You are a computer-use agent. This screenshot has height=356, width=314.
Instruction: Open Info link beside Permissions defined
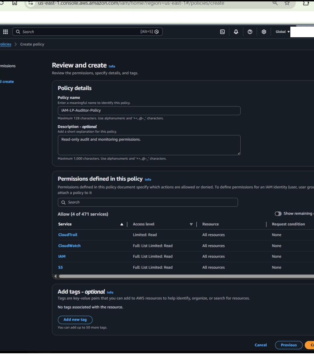pyautogui.click(x=148, y=180)
